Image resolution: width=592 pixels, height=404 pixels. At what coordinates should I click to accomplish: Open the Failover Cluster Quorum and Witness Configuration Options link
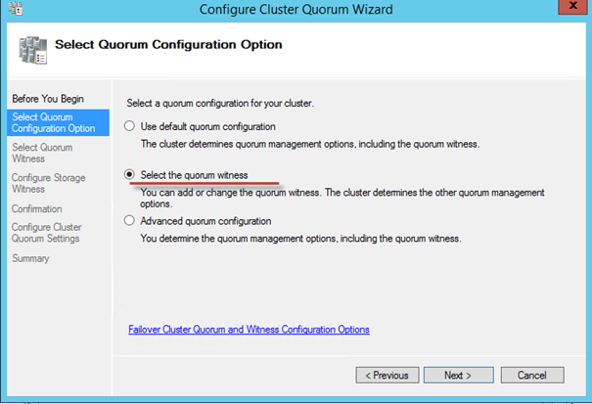coord(249,330)
